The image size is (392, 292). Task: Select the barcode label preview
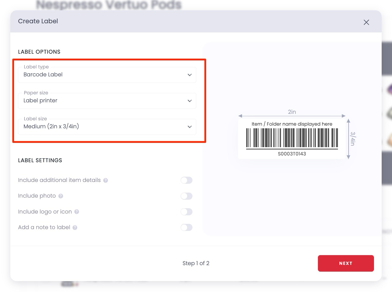tap(292, 138)
